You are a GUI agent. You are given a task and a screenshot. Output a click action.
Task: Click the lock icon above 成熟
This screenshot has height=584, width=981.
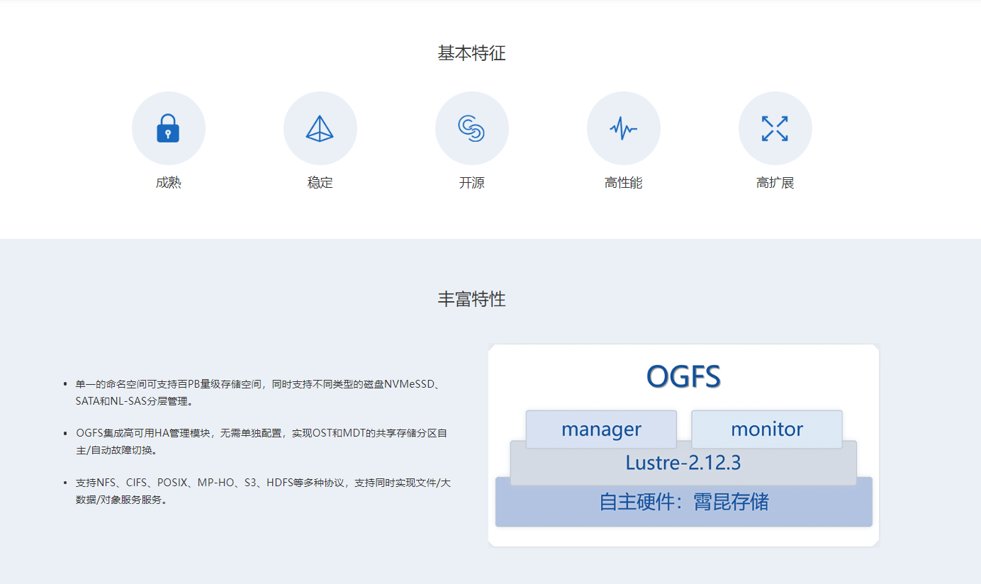point(168,128)
